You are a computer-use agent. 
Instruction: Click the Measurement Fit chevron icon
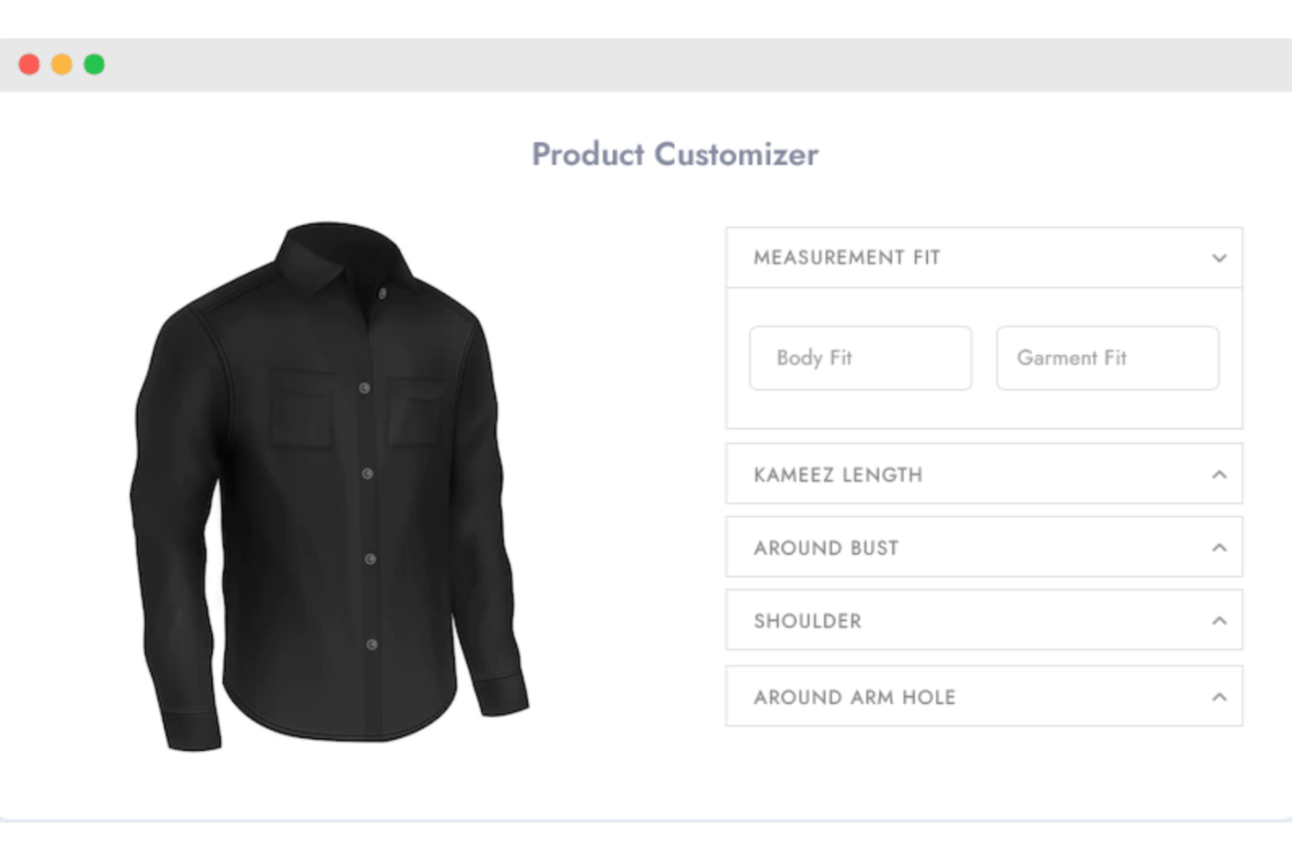tap(1220, 258)
